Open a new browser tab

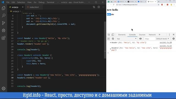click(x=159, y=2)
